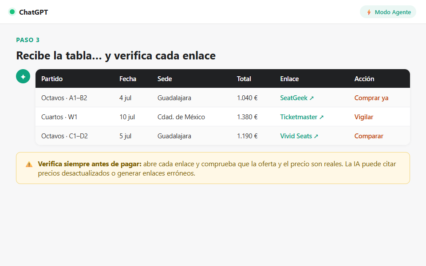Enable the Modo Agente pill button

388,12
